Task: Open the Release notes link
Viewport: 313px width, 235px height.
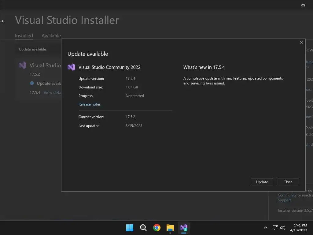Action: (x=90, y=104)
